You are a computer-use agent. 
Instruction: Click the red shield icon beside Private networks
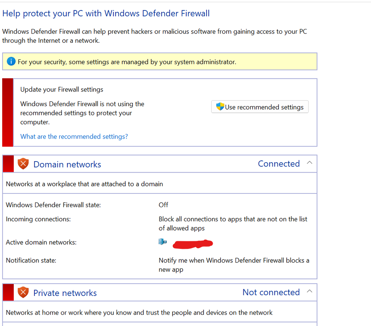point(23,292)
